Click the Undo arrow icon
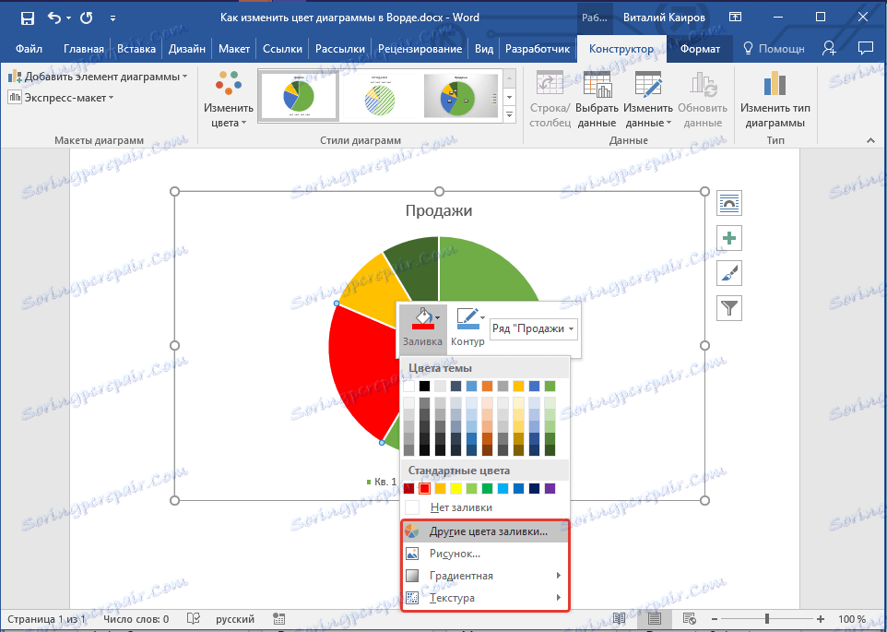Image resolution: width=887 pixels, height=632 pixels. 54,18
